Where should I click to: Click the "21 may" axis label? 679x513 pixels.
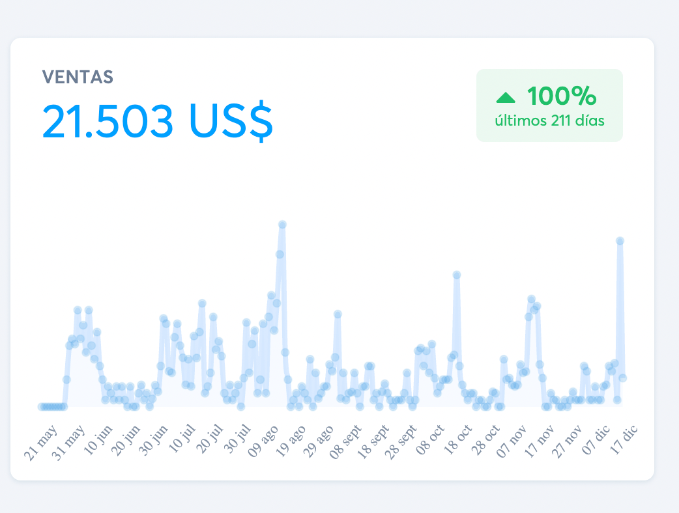pos(41,443)
